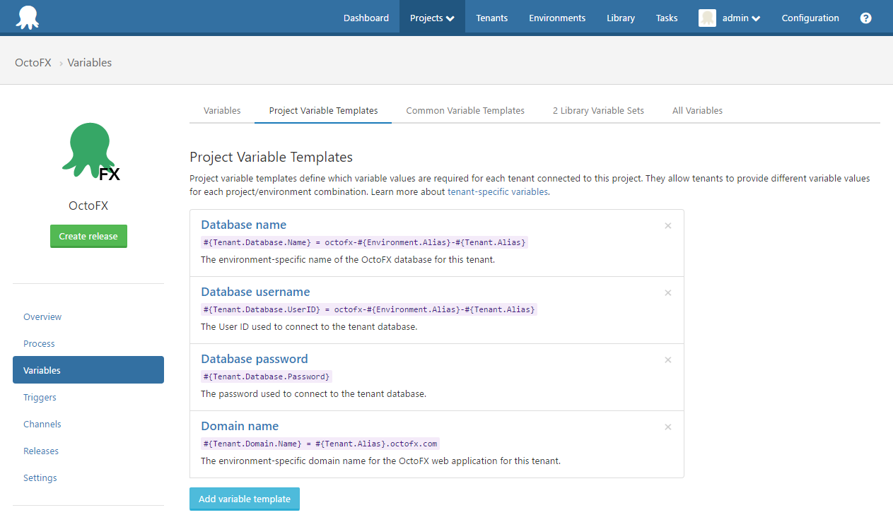This screenshot has width=893, height=522.
Task: Click the Octopus logo in the top bar
Action: (x=28, y=17)
